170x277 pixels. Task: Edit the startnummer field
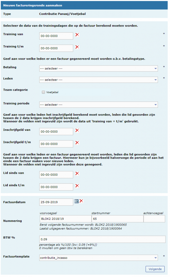click(117, 219)
